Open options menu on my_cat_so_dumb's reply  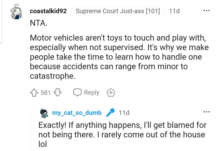206,112
